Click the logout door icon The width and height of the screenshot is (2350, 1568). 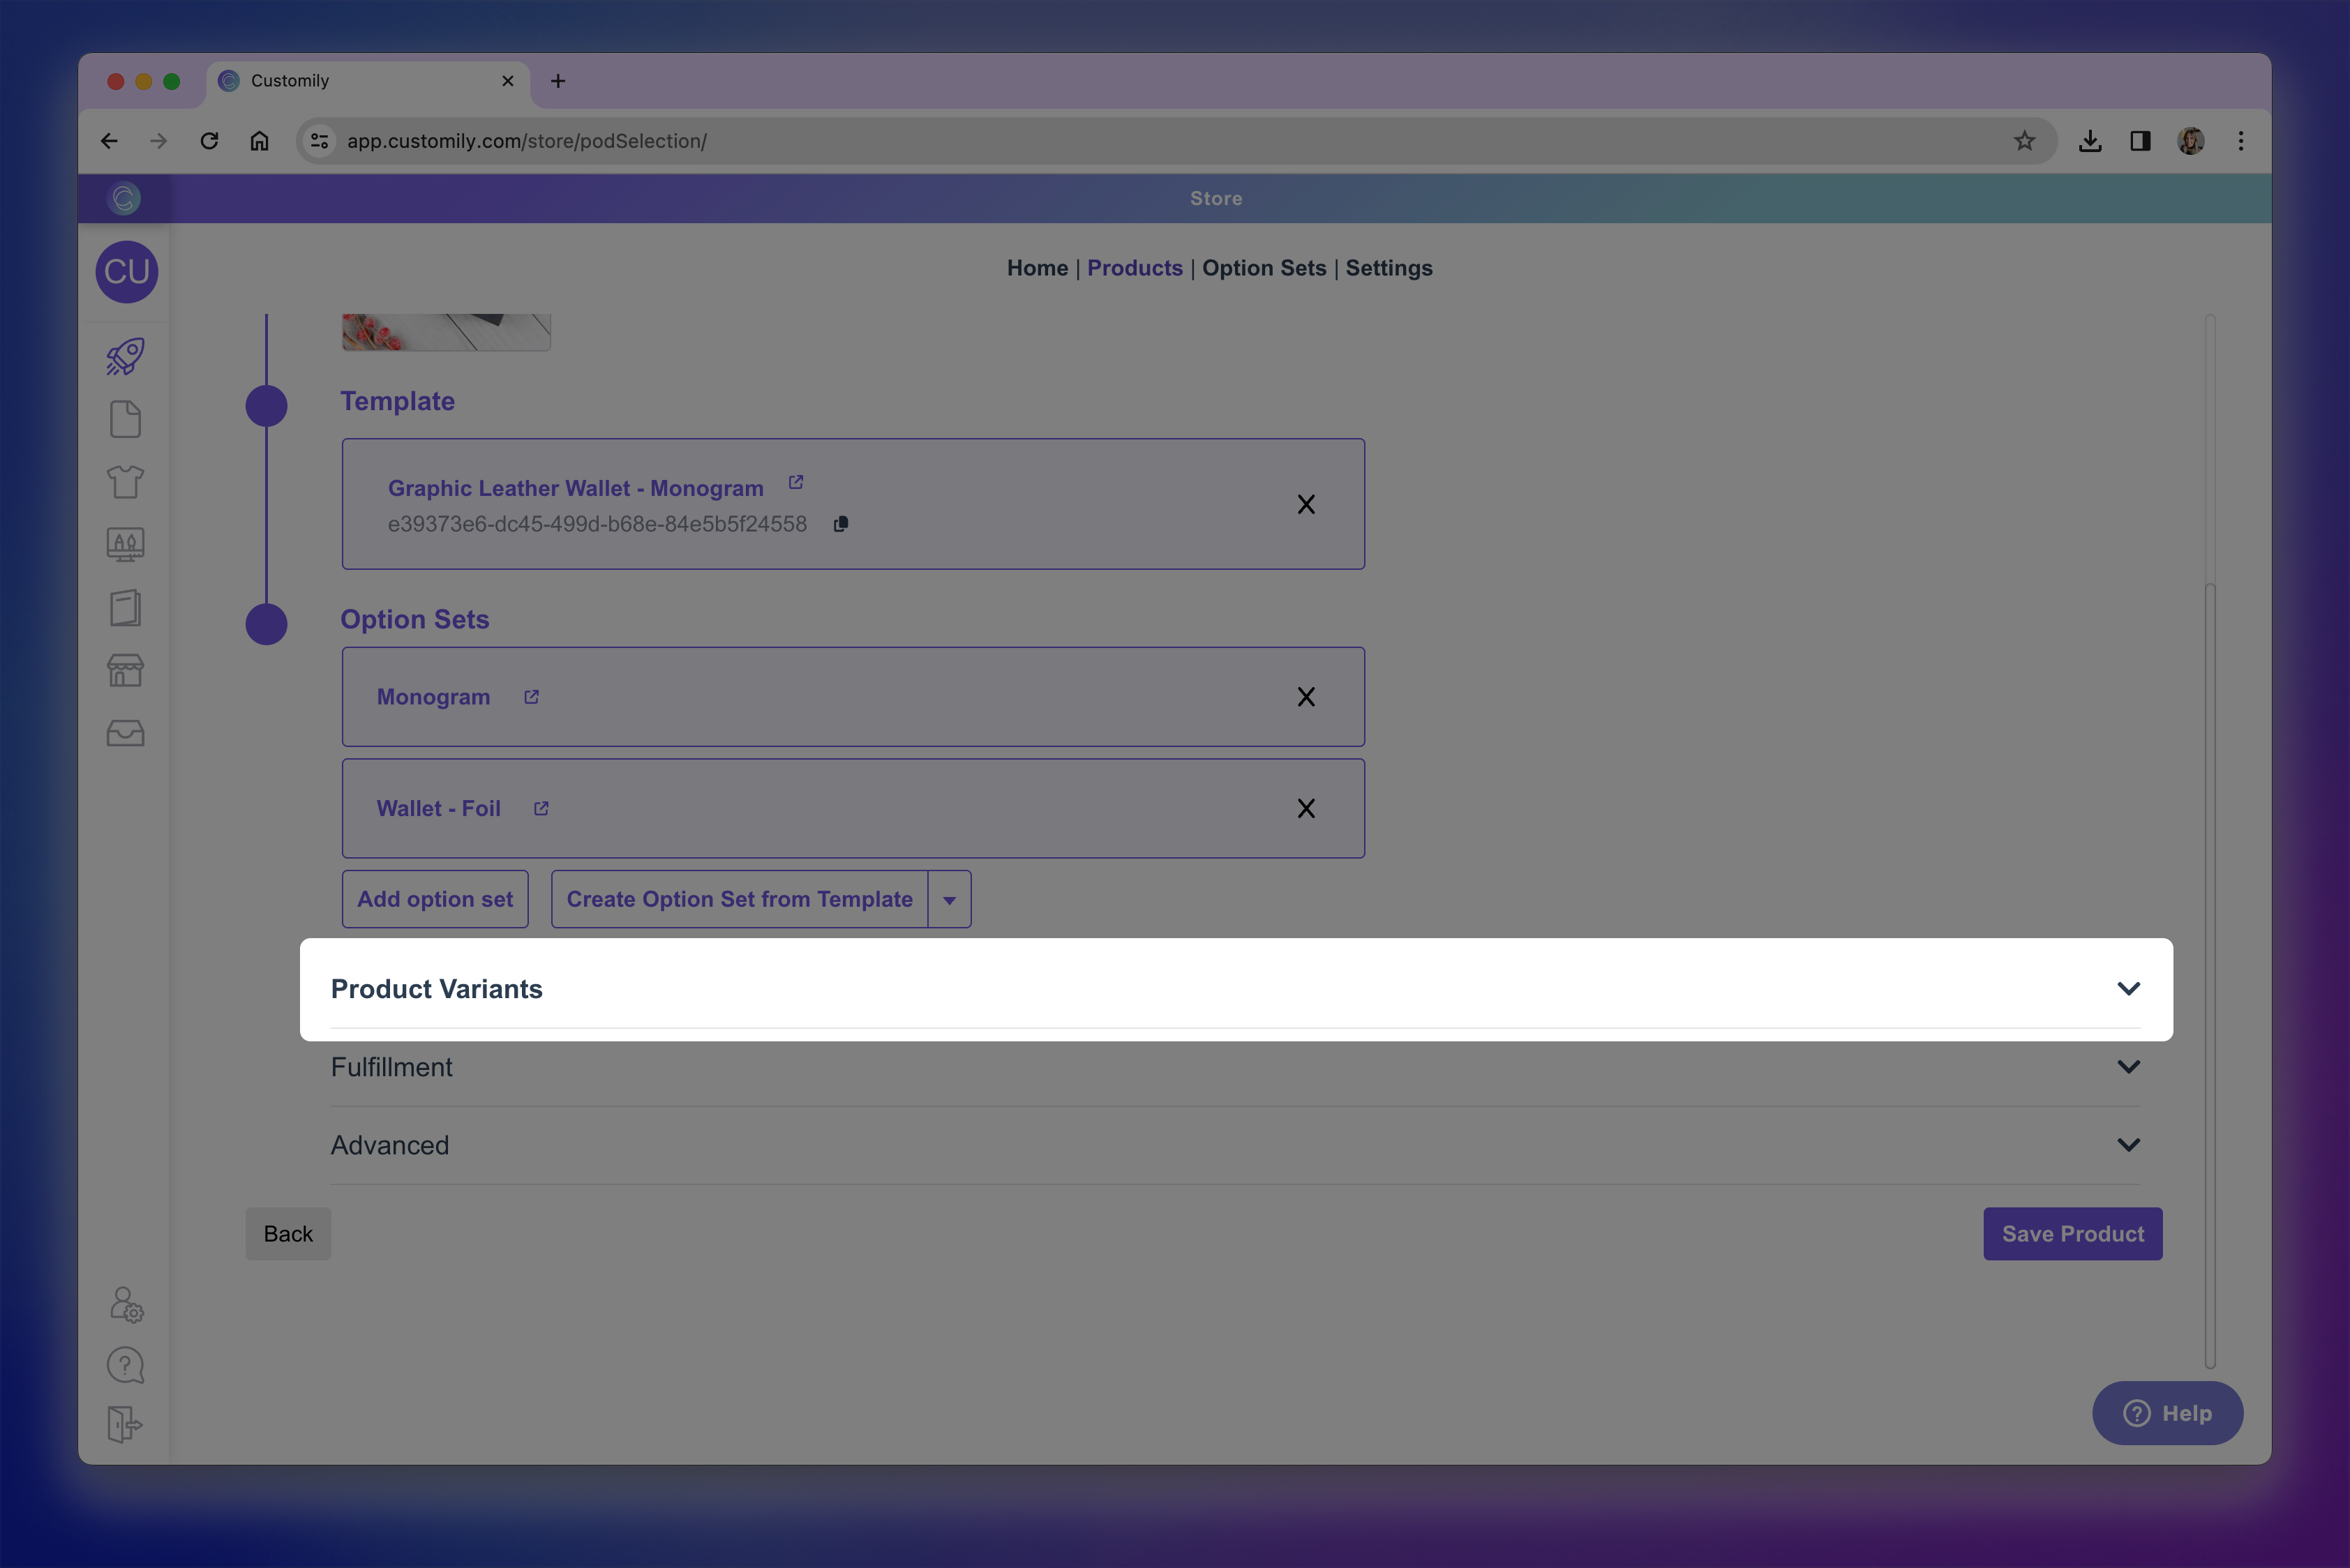coord(125,1424)
